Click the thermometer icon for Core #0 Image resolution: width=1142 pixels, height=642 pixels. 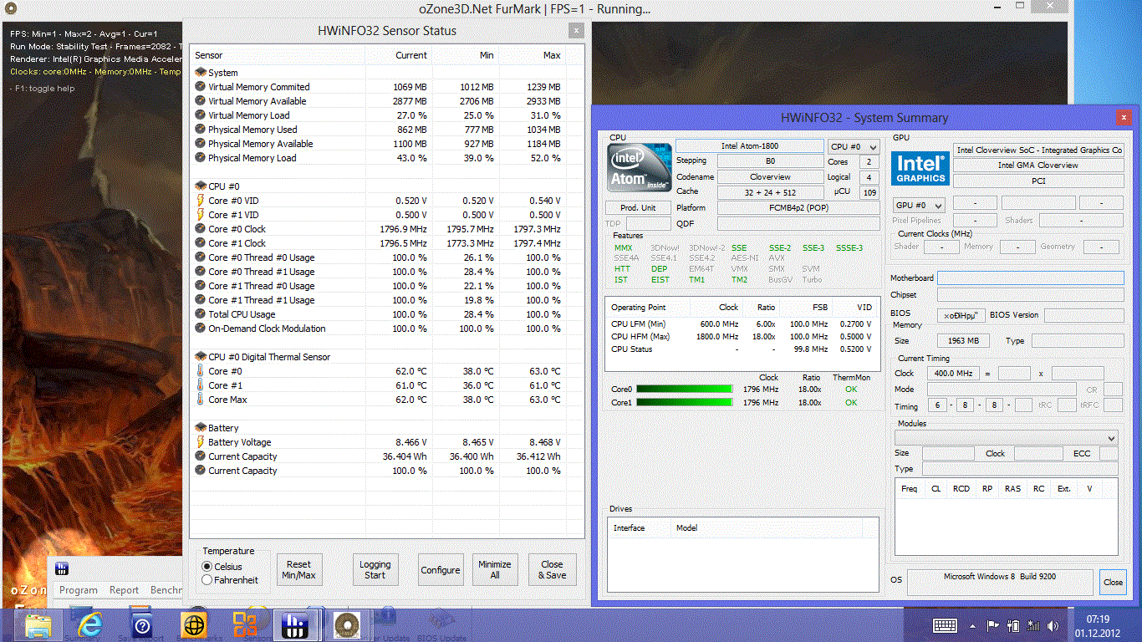[x=201, y=371]
